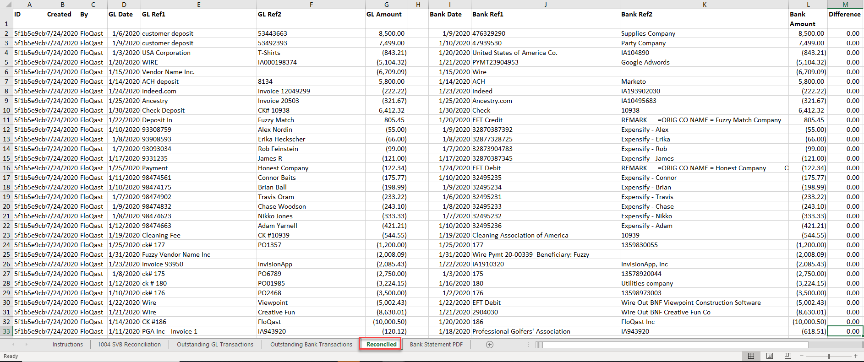Select cell 'Vendor Name Inc.'
Image resolution: width=864 pixels, height=362 pixels.
(199, 72)
